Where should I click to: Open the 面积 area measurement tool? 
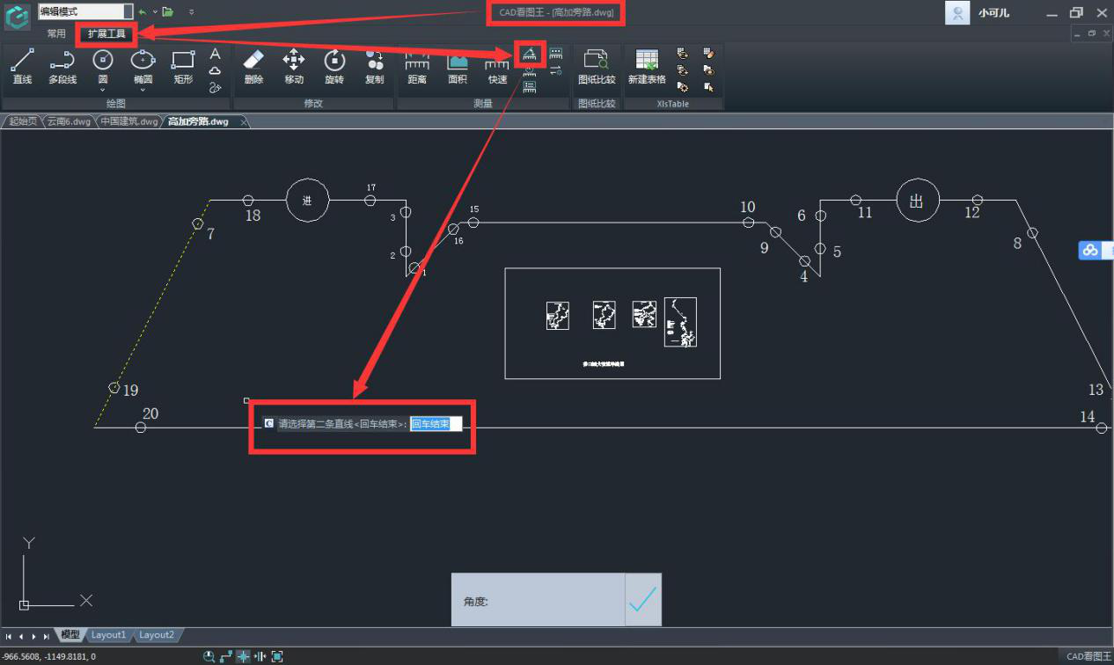(458, 67)
